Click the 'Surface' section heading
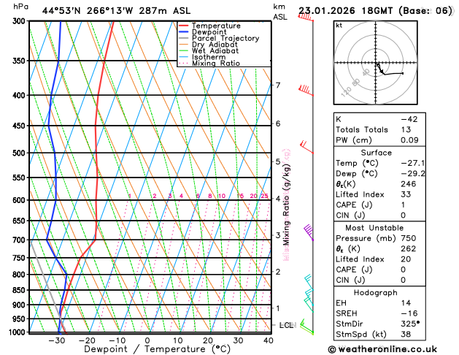 pos(376,153)
